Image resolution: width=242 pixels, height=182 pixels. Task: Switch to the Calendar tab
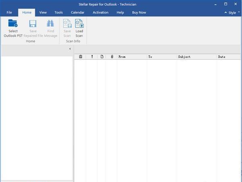[77, 13]
